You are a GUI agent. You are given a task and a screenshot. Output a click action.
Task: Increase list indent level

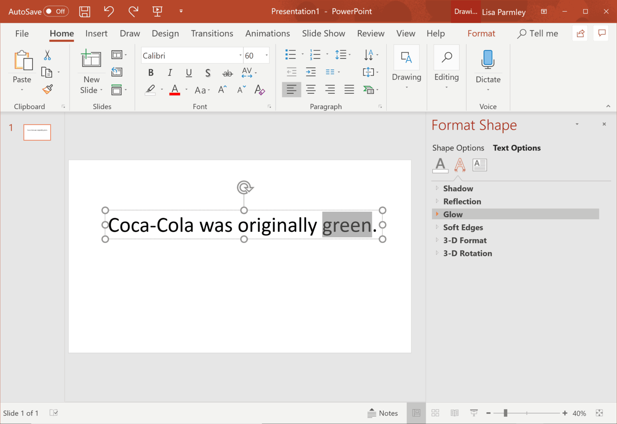coord(311,72)
